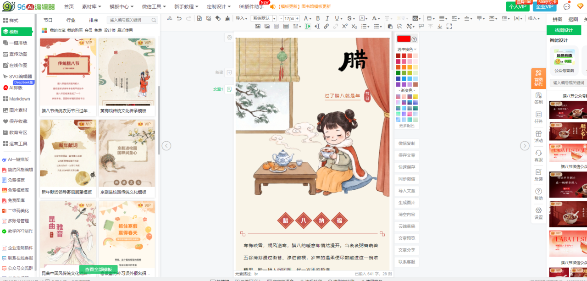Collapse the right panel with the arrow toggle
Viewport: 587px width, 281px height.
coord(525,146)
